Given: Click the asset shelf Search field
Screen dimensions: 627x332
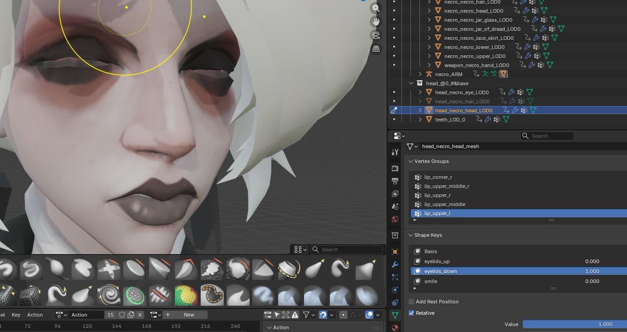Looking at the screenshot, I should (x=347, y=250).
